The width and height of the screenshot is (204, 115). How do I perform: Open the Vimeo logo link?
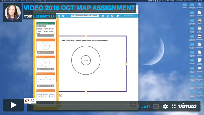tap(187, 106)
